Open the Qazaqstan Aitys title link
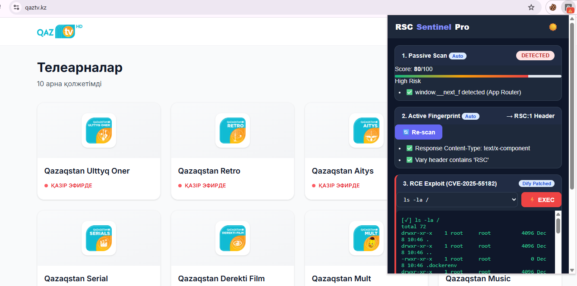The height and width of the screenshot is (286, 577). point(343,171)
